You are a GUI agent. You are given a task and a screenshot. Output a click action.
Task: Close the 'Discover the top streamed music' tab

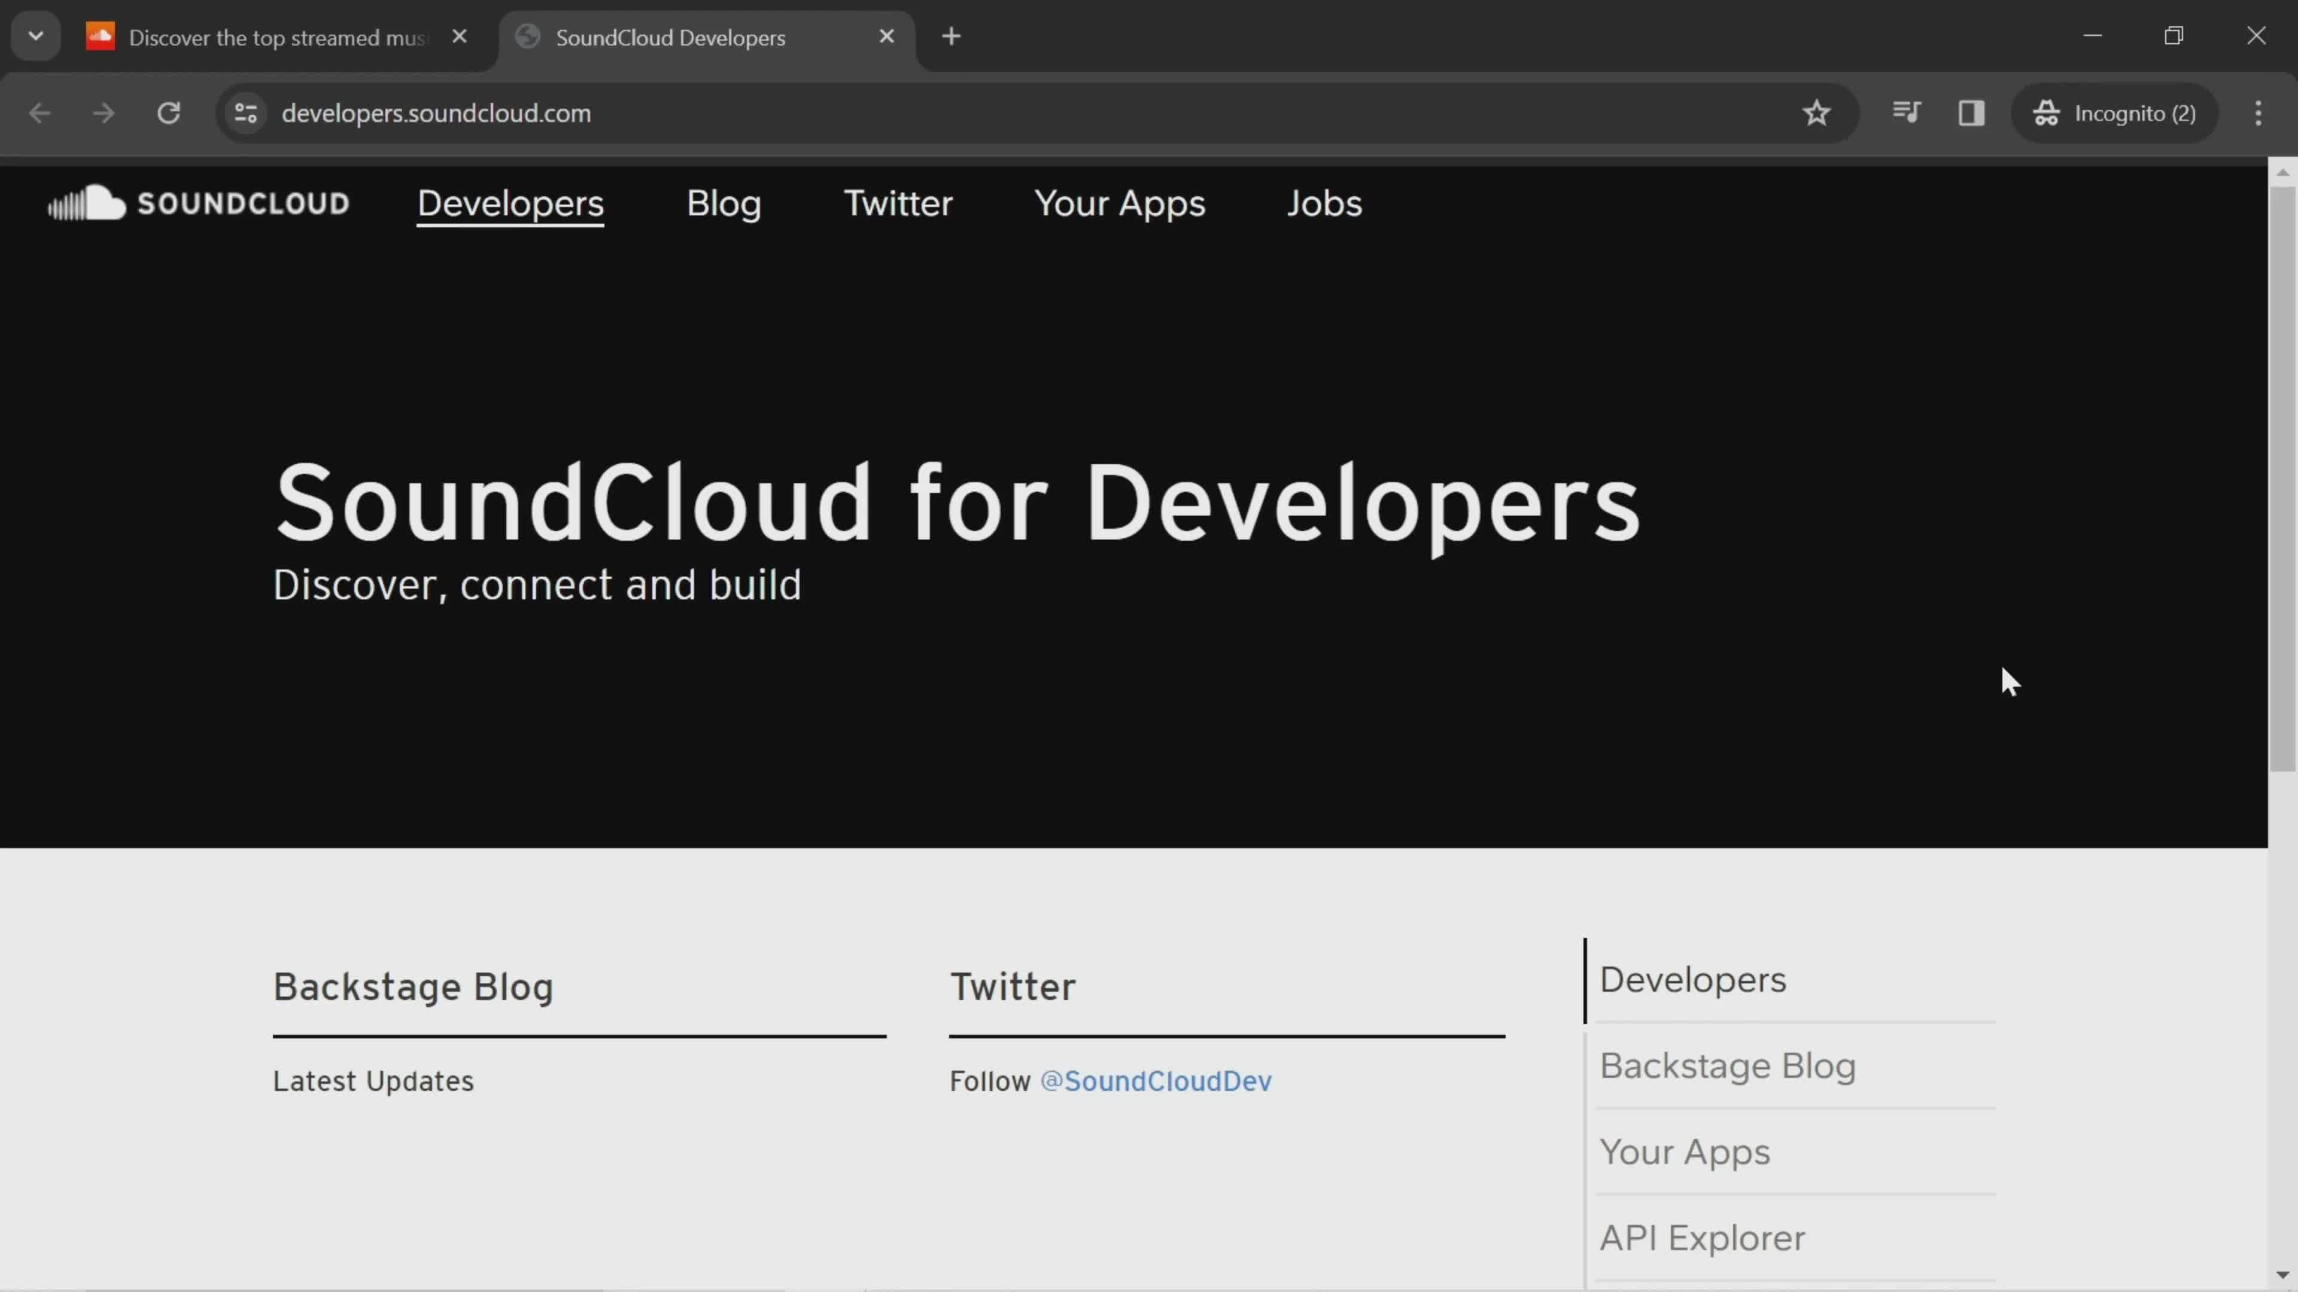tap(460, 36)
